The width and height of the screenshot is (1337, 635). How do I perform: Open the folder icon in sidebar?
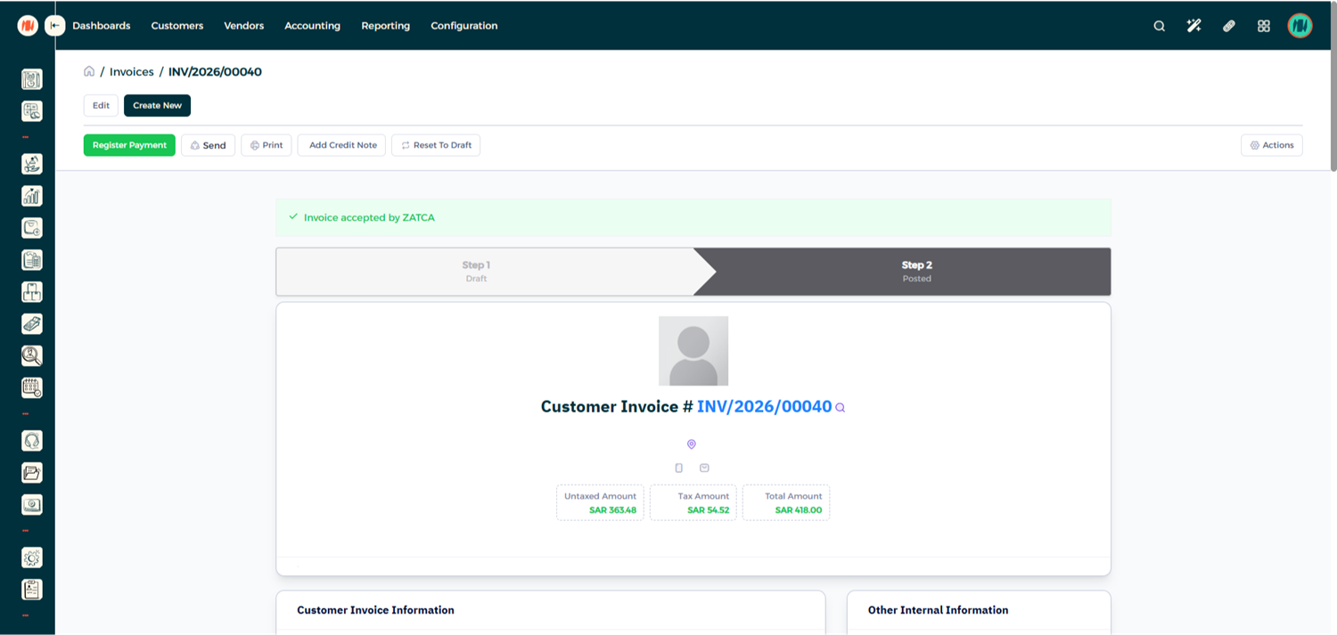click(x=32, y=473)
